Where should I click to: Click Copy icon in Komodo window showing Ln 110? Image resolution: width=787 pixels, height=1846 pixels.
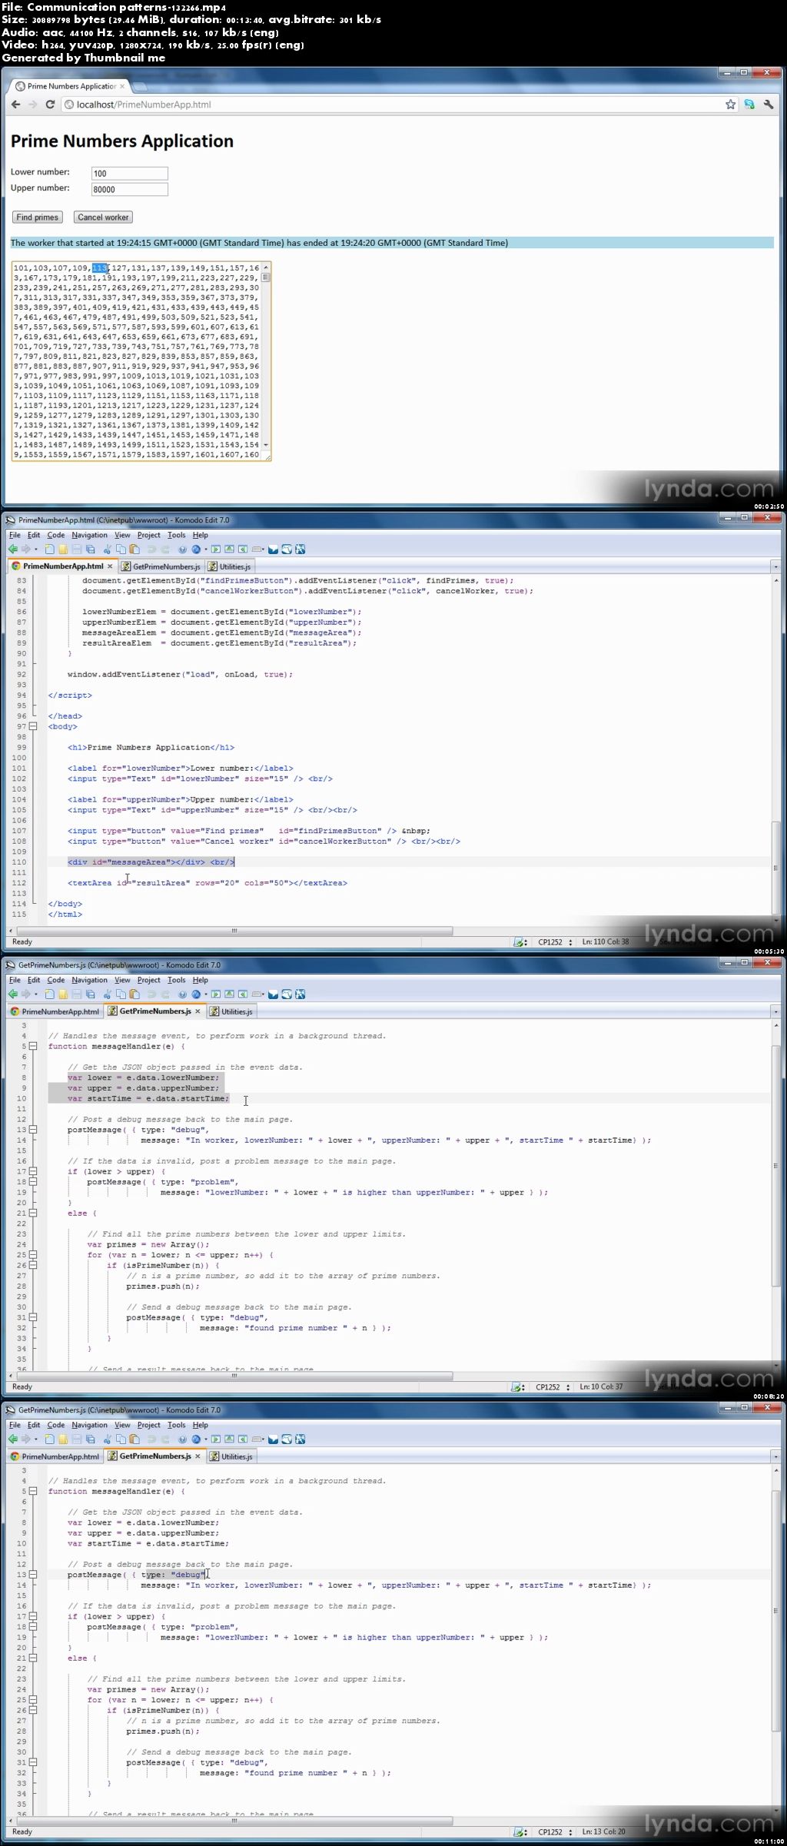click(x=121, y=549)
